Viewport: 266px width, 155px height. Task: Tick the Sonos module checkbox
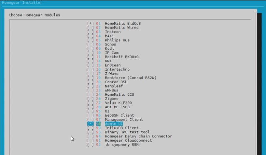coord(91,44)
